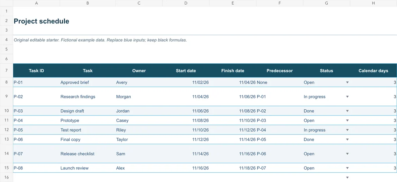Select column E header
This screenshot has height=182, width=397.
[233, 3]
